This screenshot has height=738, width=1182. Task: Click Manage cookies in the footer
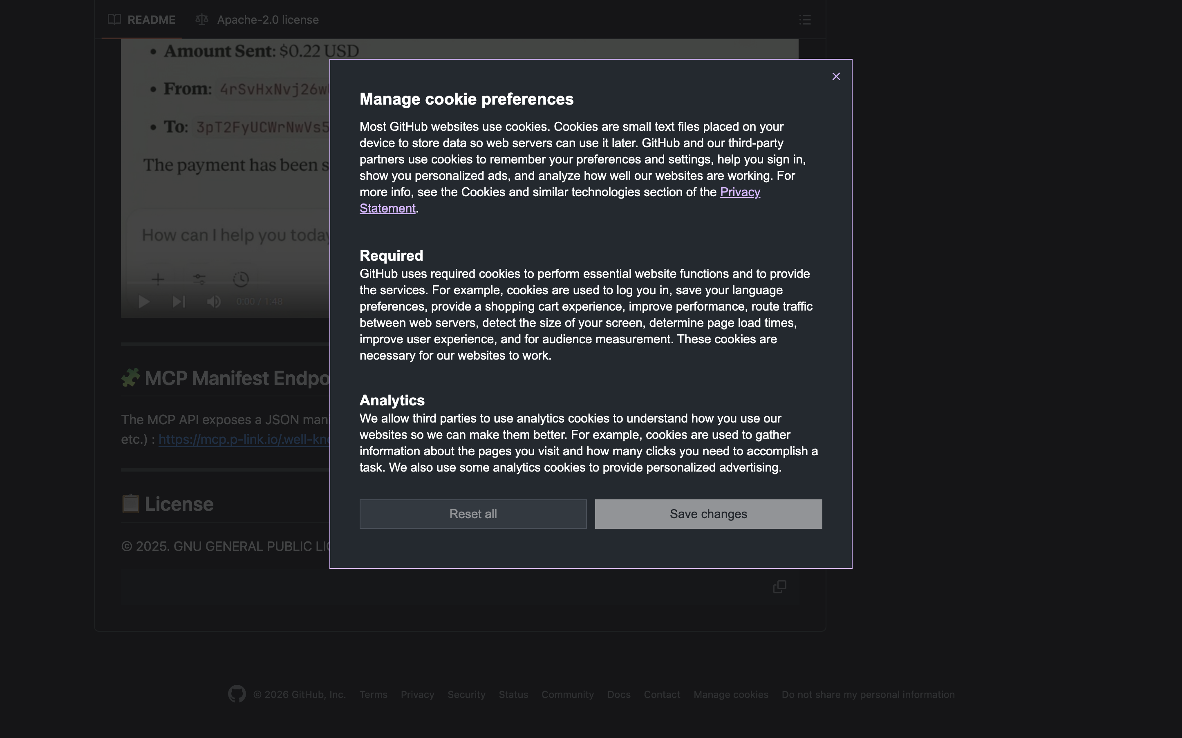730,695
